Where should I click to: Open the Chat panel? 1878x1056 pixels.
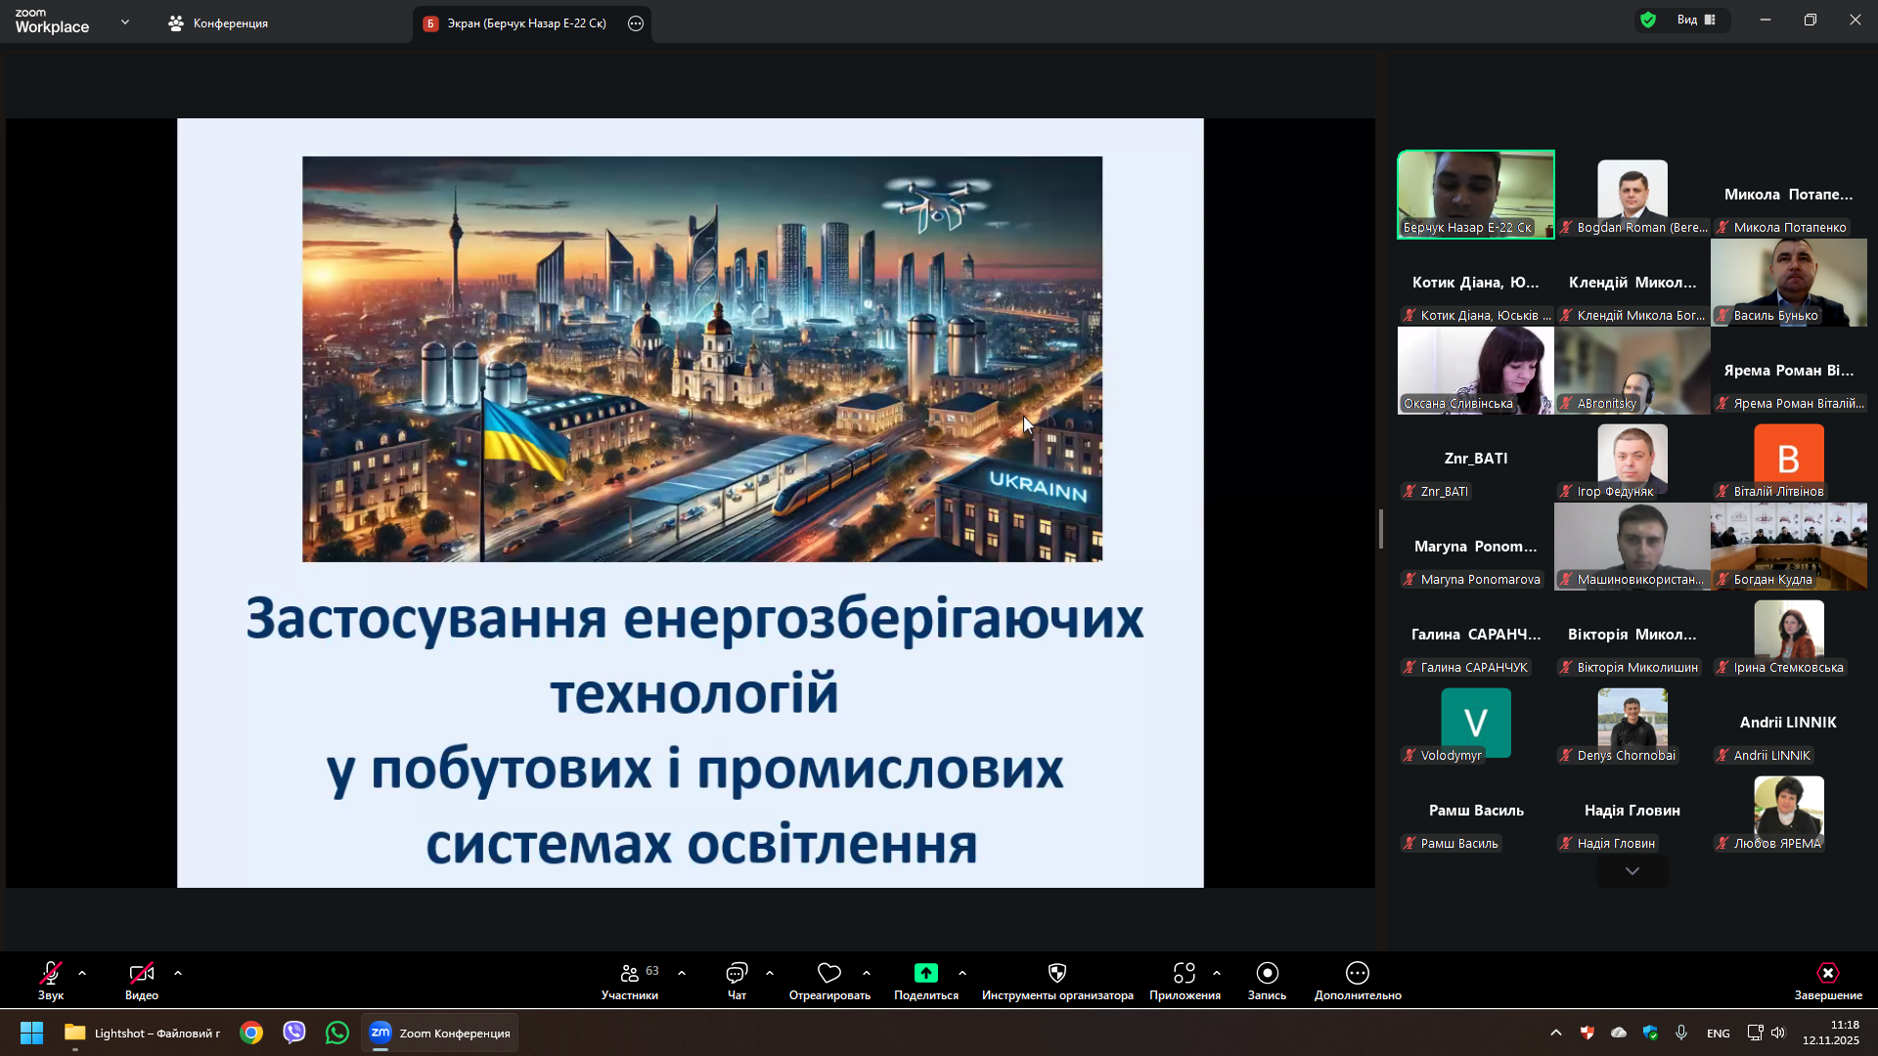[737, 974]
